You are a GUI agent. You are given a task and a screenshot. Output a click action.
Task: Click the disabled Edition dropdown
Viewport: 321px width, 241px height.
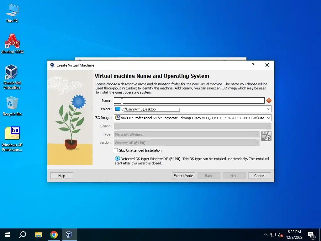tap(192, 126)
